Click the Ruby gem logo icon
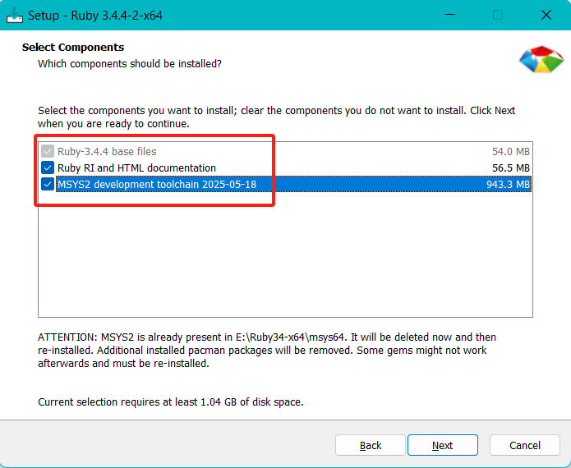This screenshot has height=468, width=571. [x=541, y=59]
